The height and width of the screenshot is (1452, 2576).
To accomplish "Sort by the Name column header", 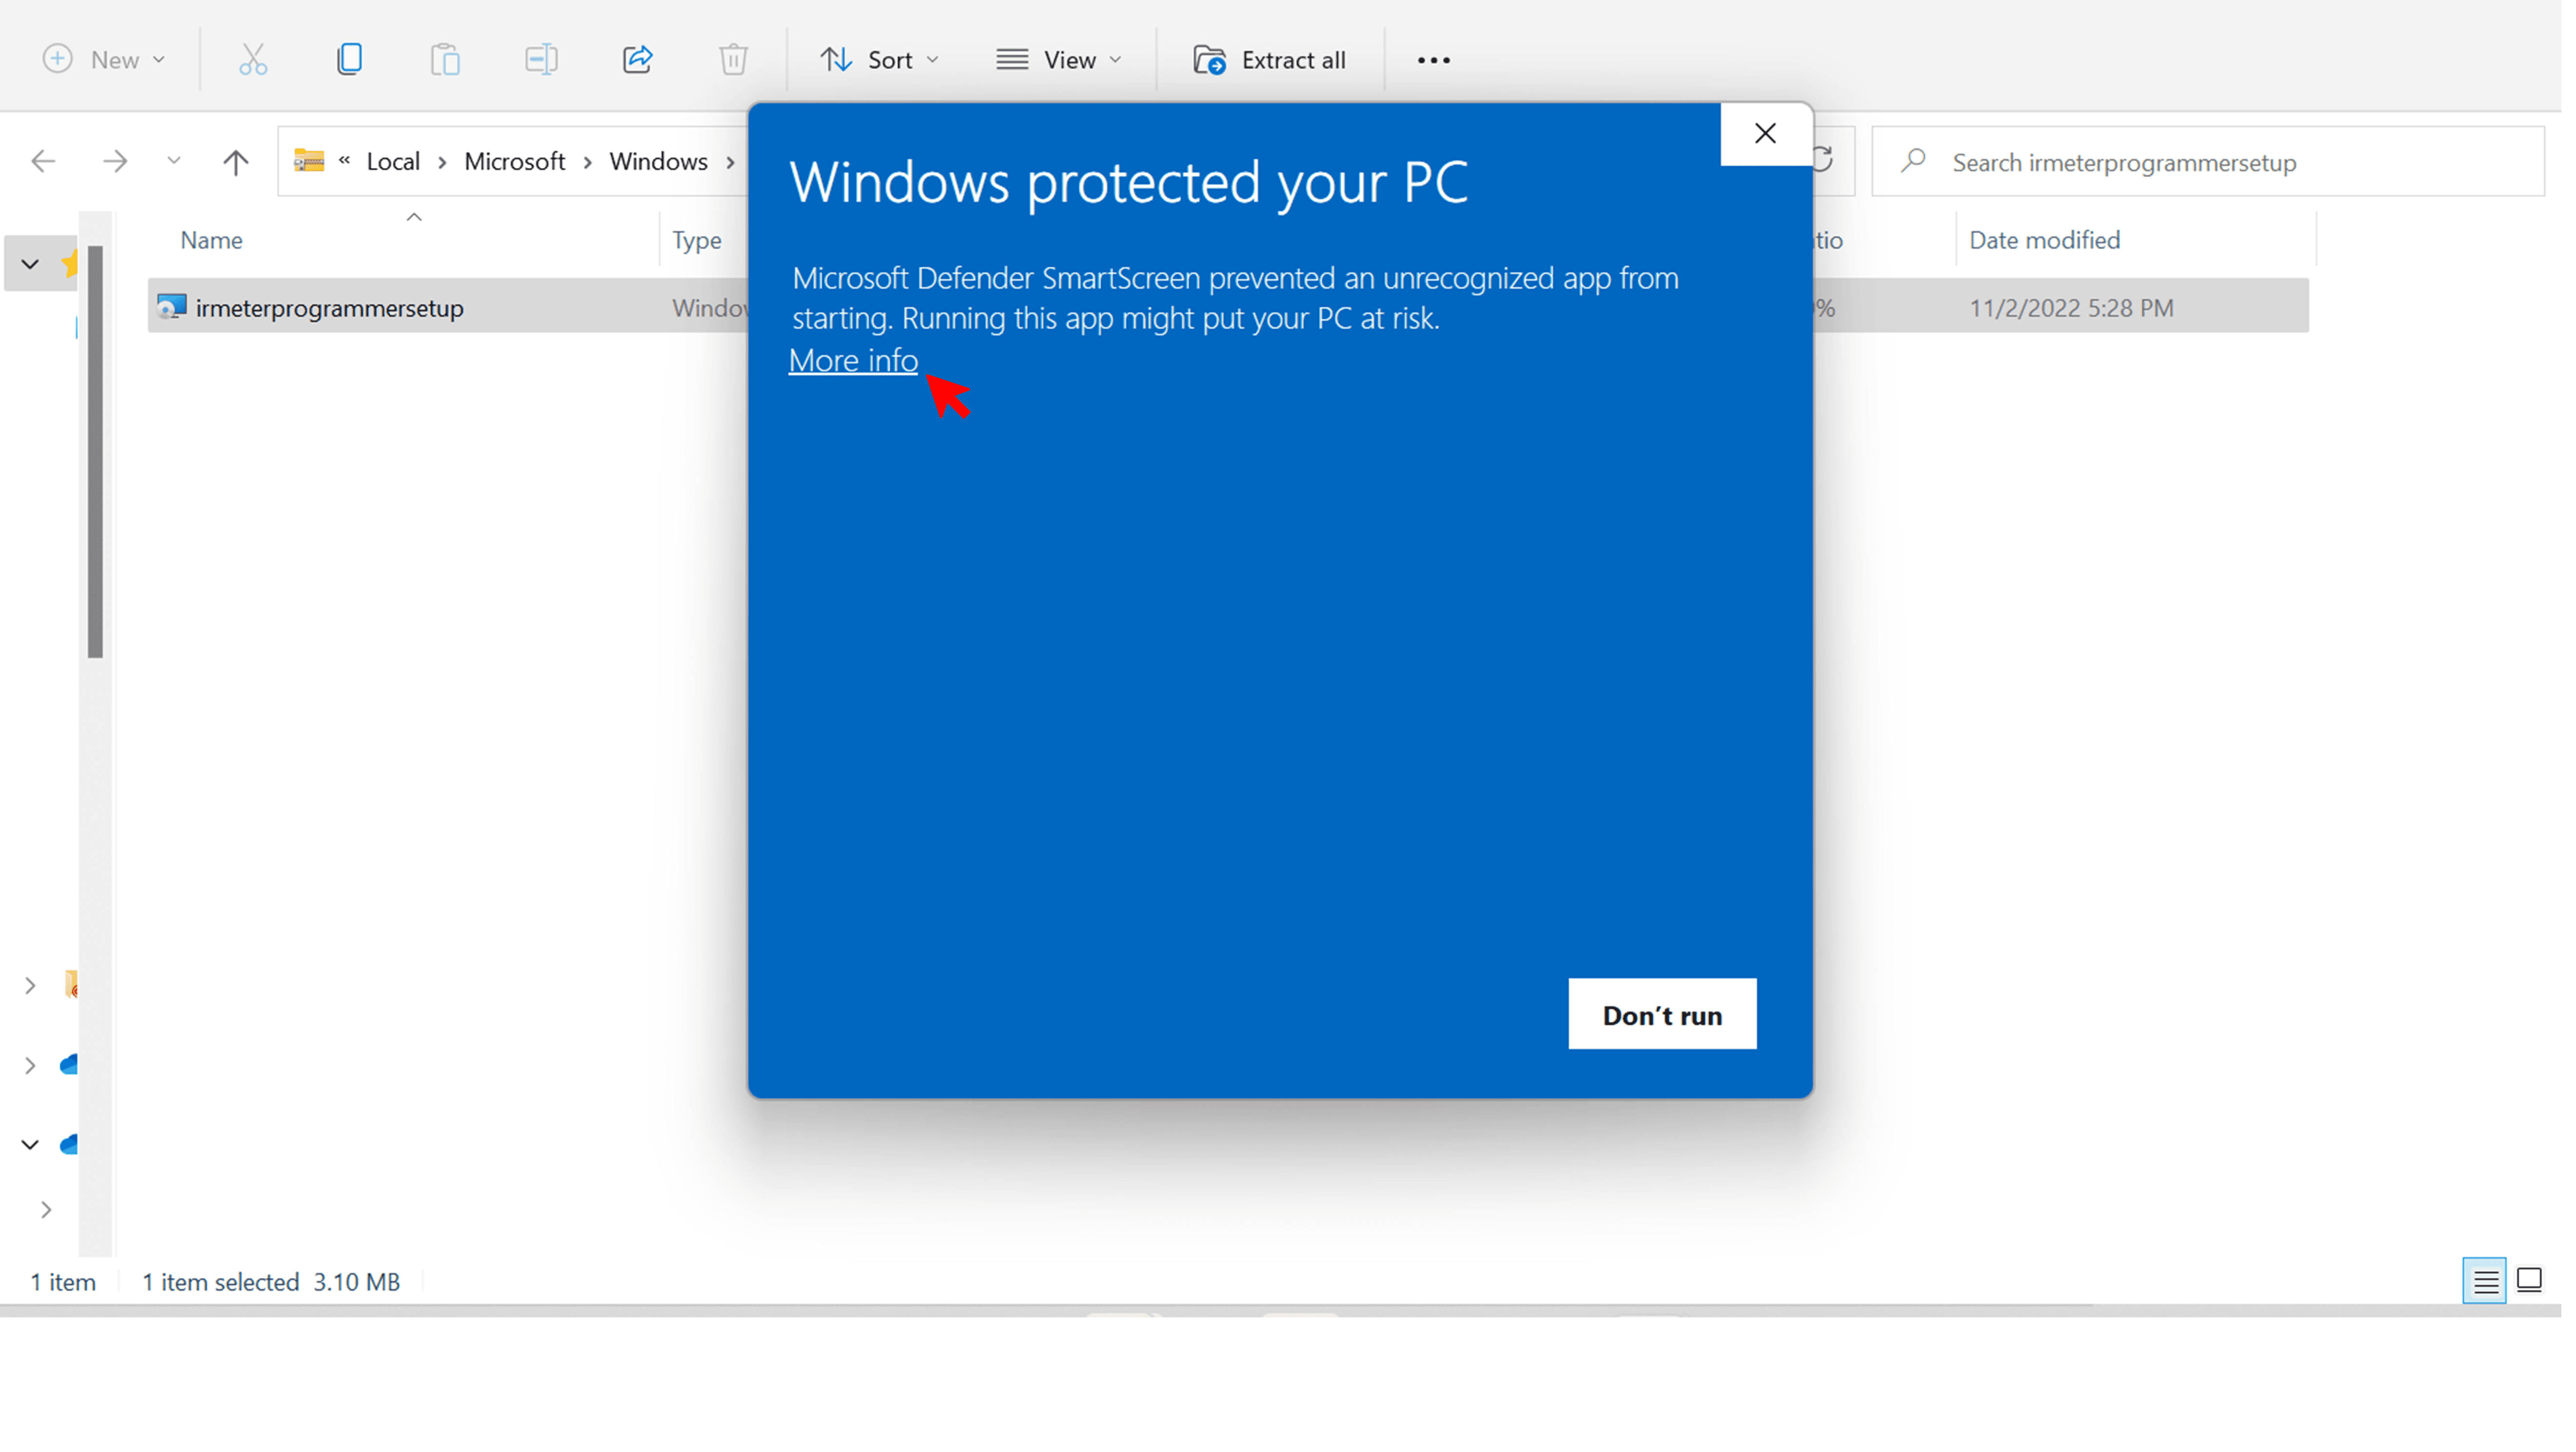I will click(212, 241).
